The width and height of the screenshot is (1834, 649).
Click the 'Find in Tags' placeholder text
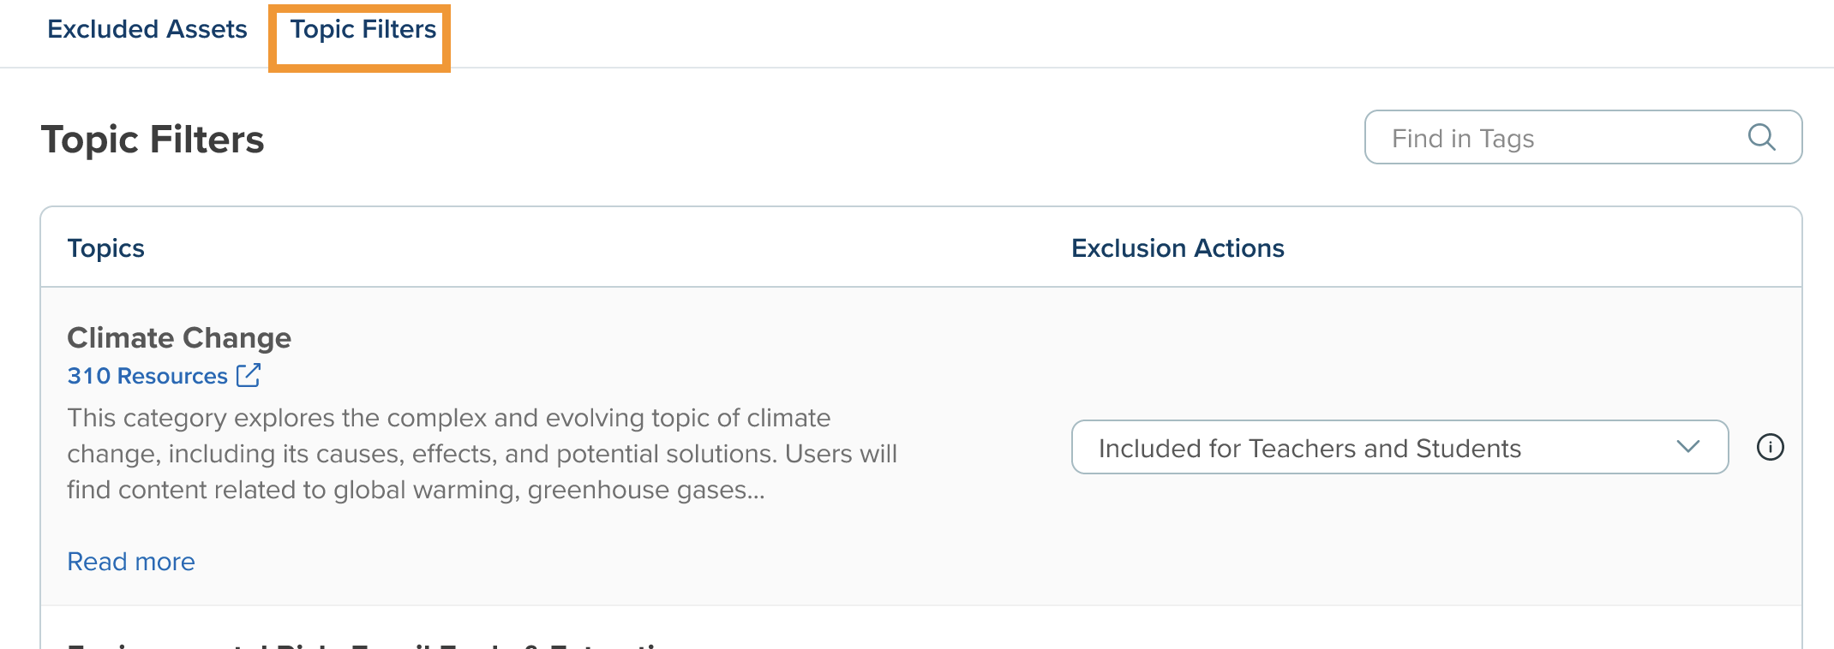point(1463,139)
